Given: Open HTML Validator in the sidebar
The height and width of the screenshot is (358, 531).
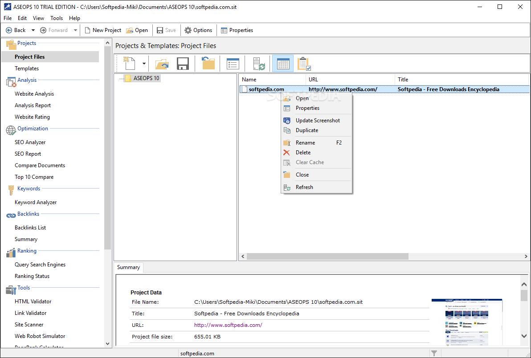Looking at the screenshot, I should [33, 301].
